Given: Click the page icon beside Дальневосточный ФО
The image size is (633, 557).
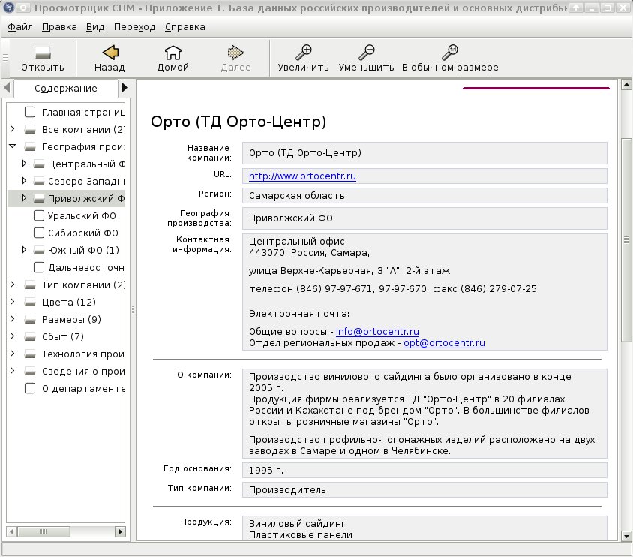Looking at the screenshot, I should click(39, 267).
